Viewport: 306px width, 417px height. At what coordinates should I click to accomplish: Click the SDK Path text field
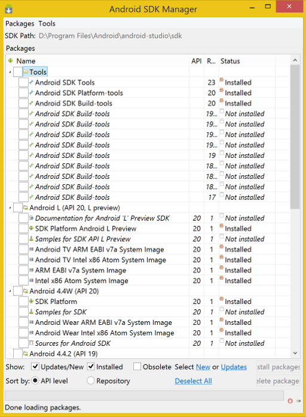click(x=111, y=36)
